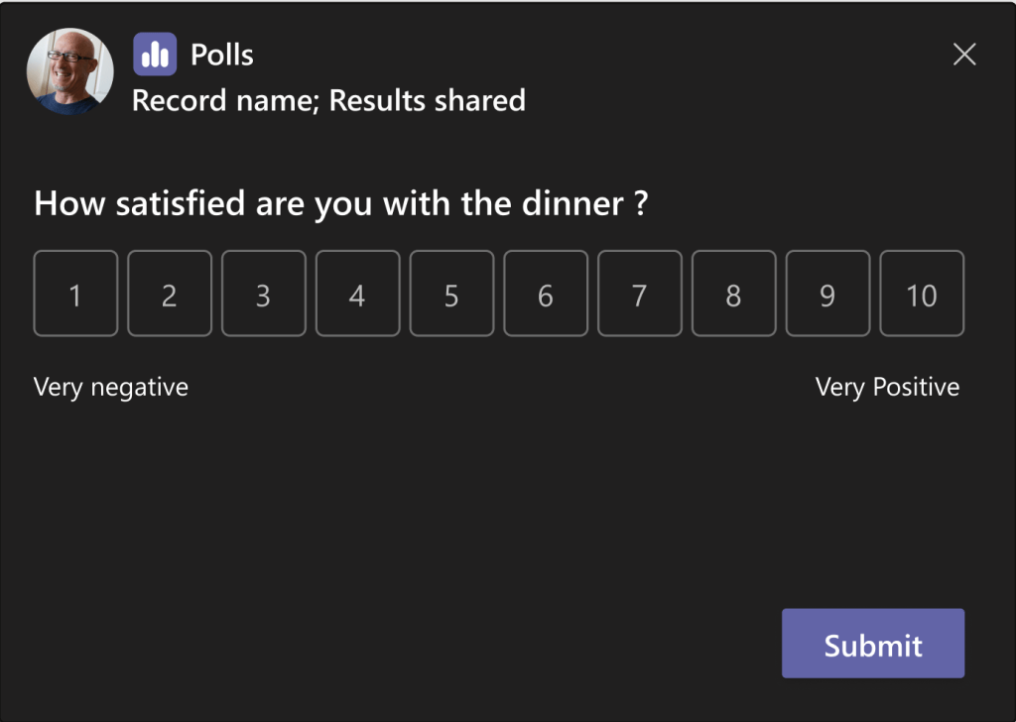Select rating 1 for dinner satisfaction
The height and width of the screenshot is (722, 1016).
coord(75,294)
